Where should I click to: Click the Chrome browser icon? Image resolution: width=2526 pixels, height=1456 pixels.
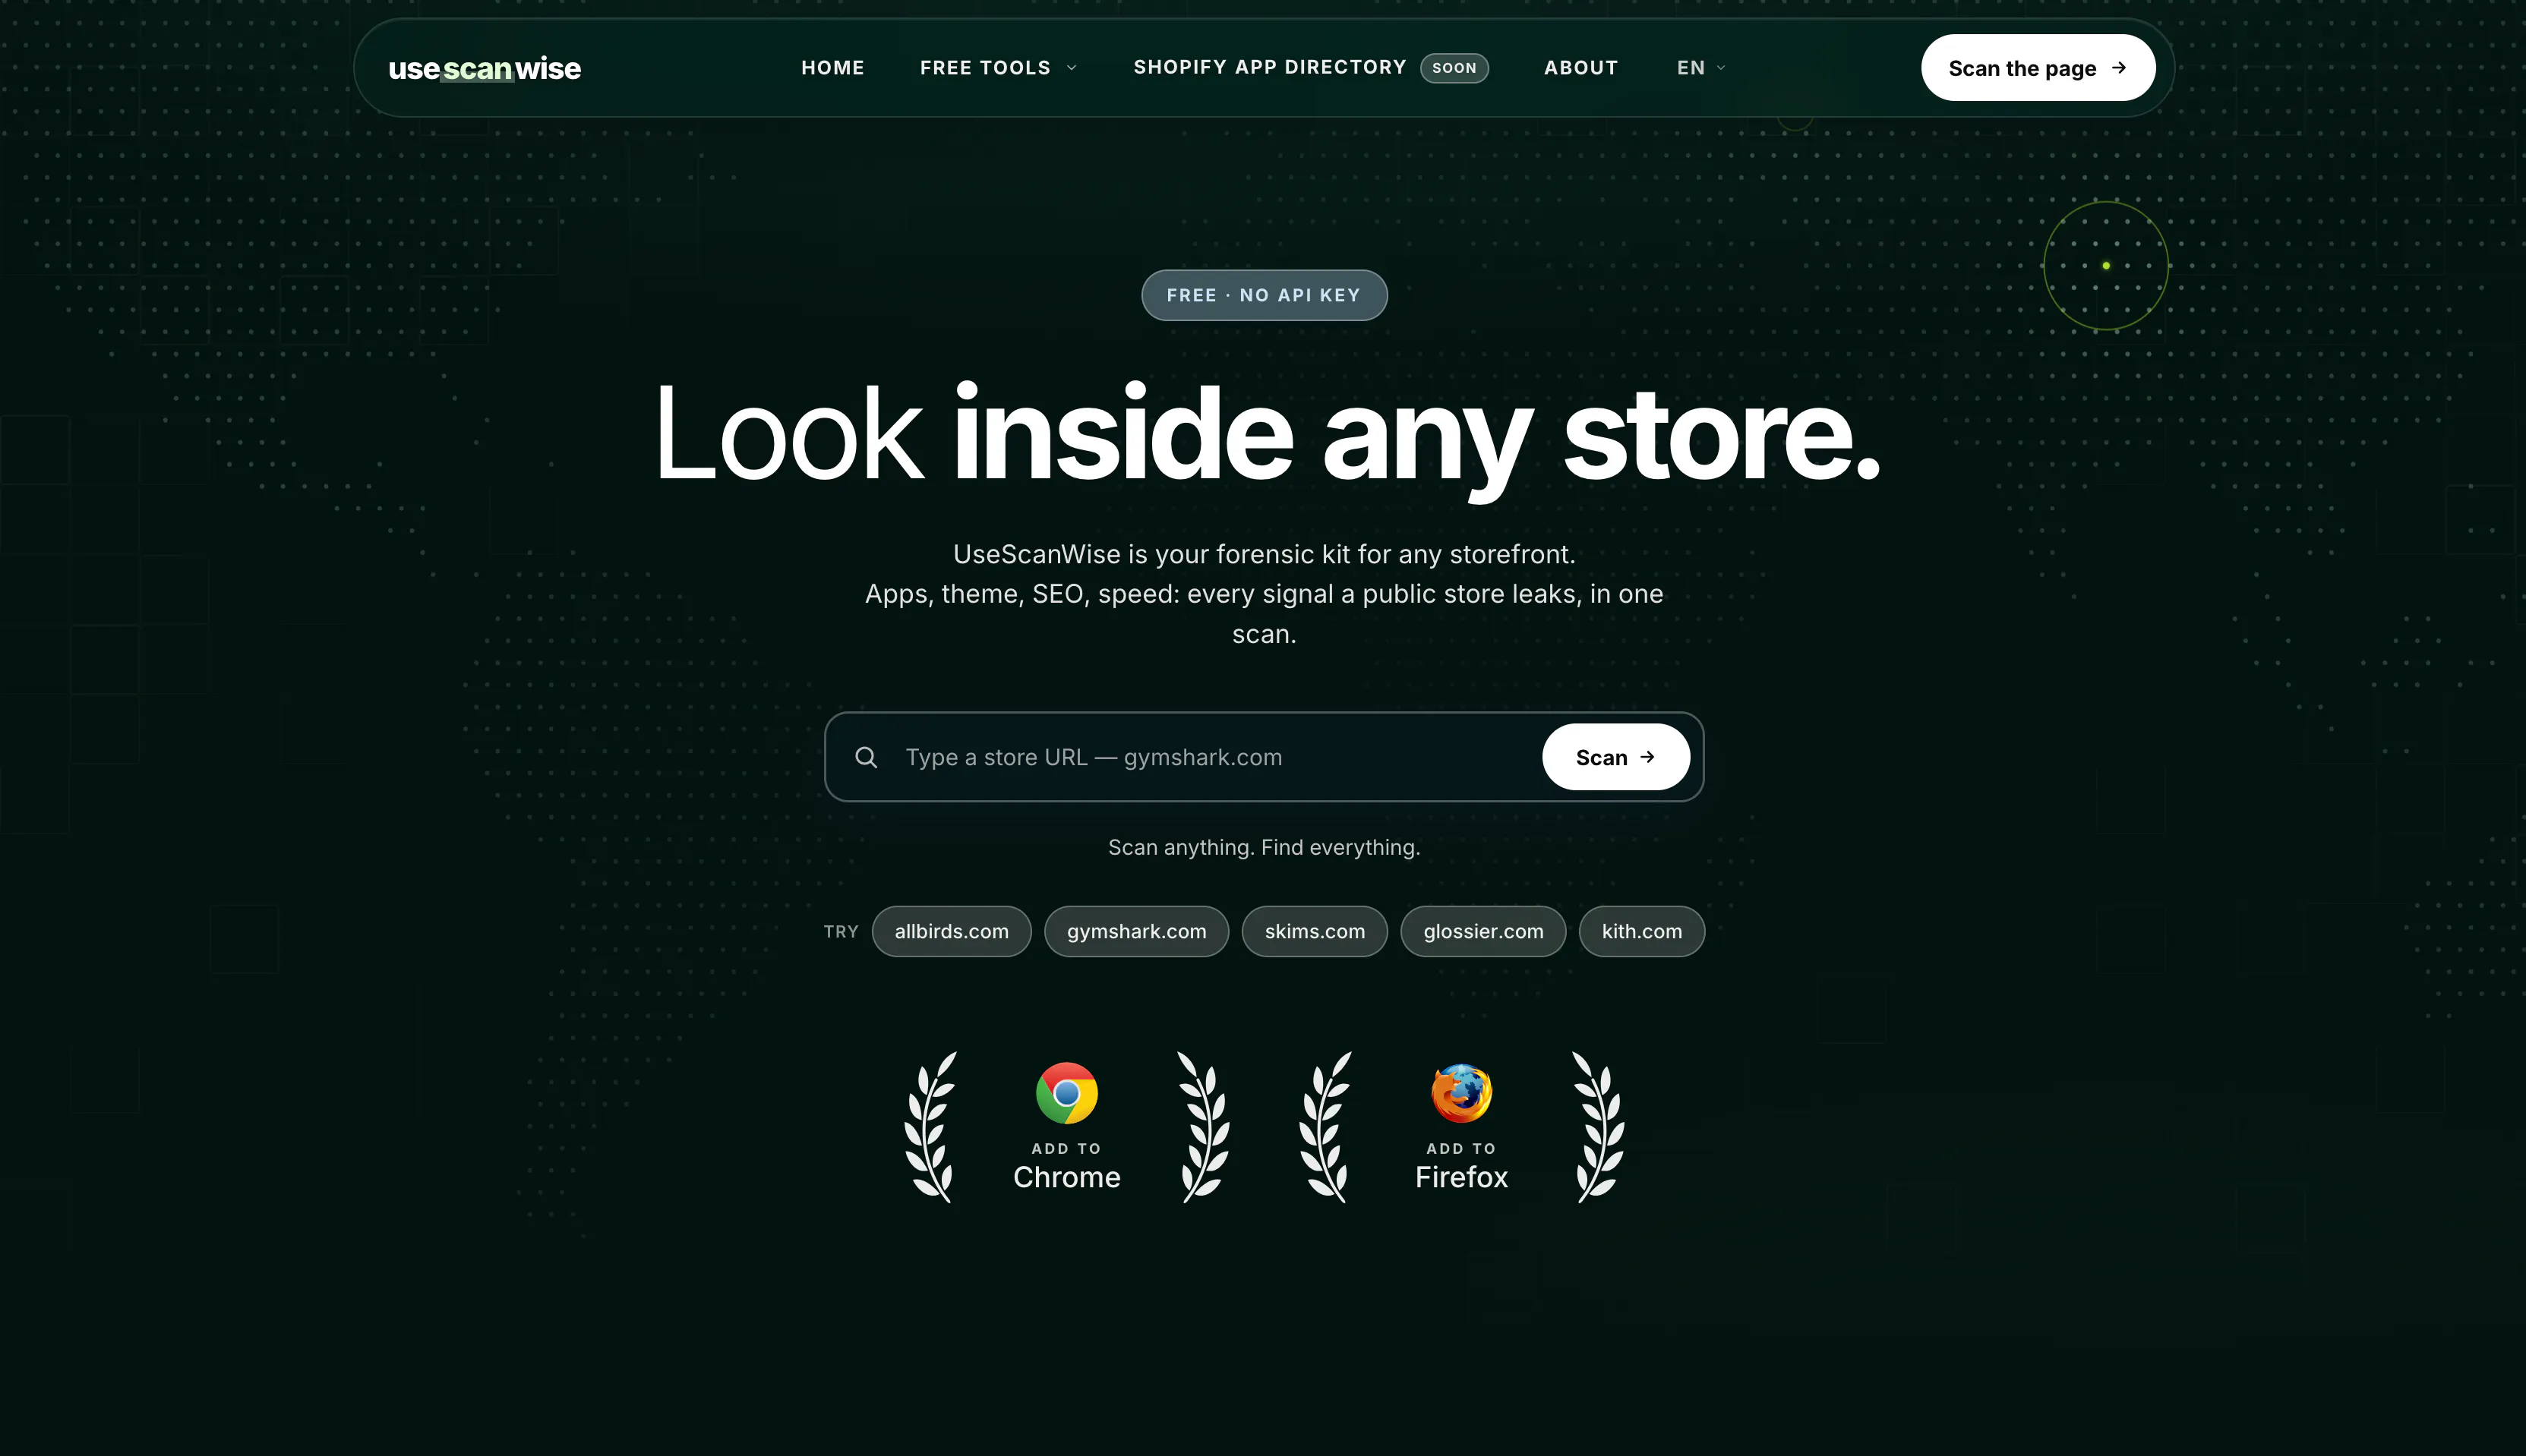pyautogui.click(x=1066, y=1093)
